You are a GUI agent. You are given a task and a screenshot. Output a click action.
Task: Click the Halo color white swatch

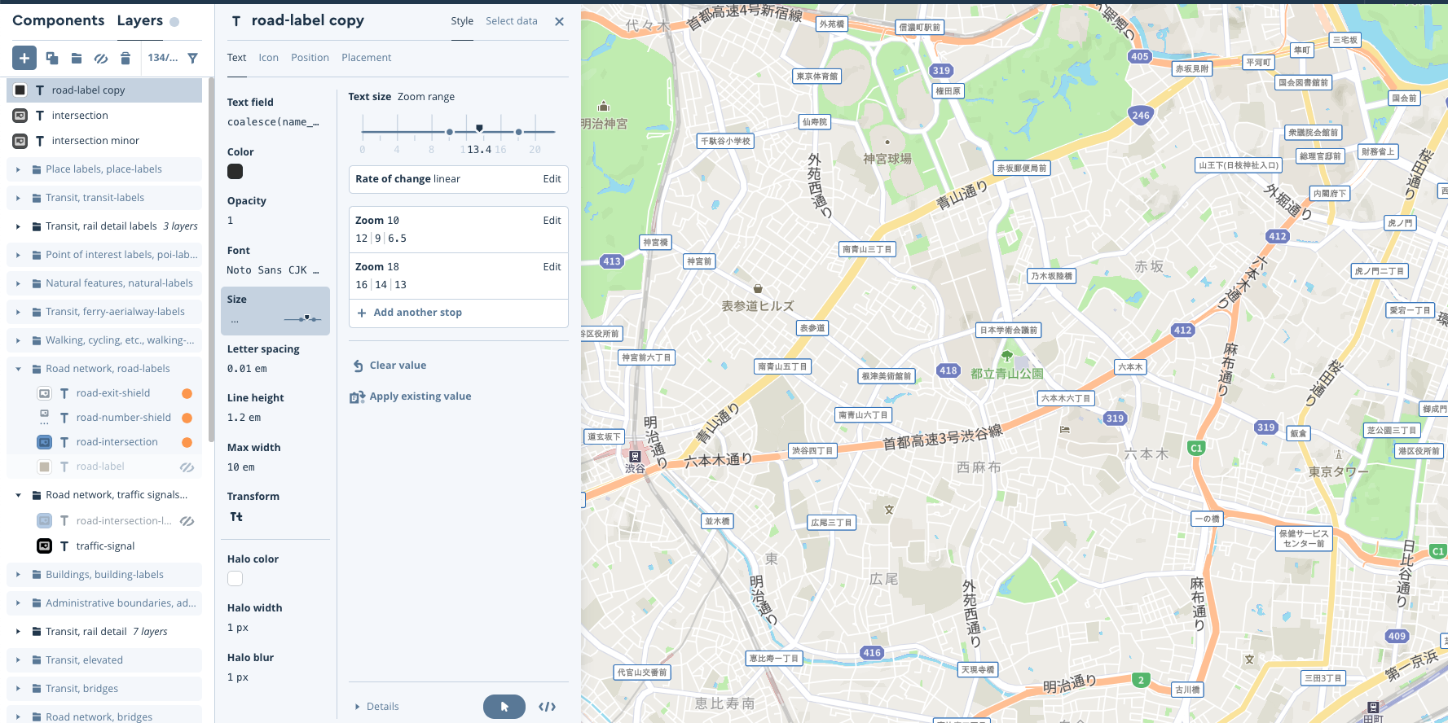[235, 579]
